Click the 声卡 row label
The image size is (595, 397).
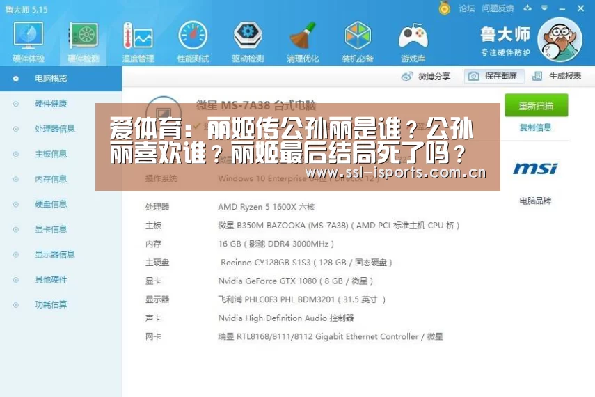(153, 318)
